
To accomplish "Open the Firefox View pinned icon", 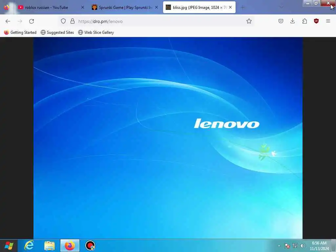I will tap(7, 7).
